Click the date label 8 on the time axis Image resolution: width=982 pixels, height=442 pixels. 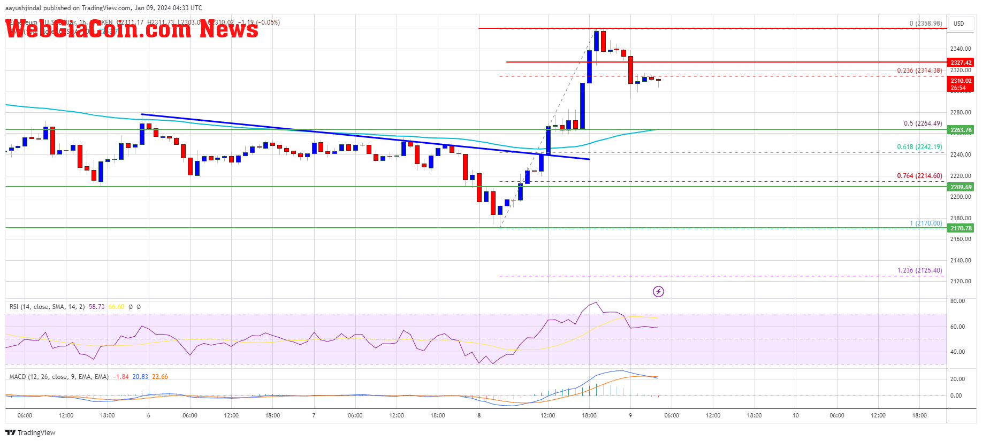coord(479,415)
